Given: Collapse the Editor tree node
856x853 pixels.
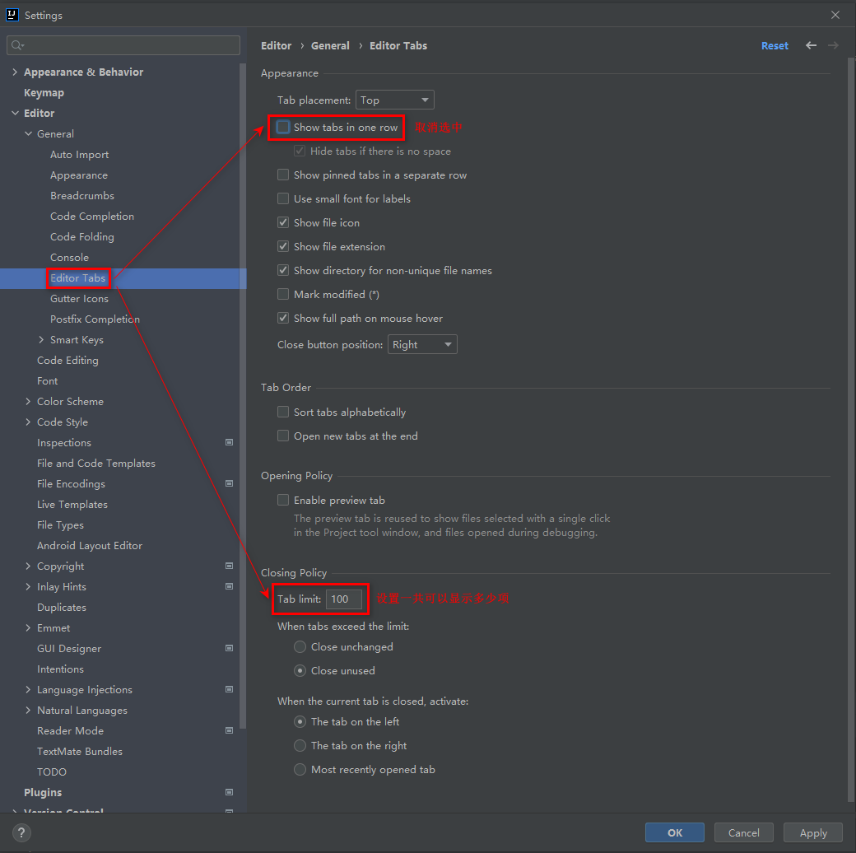Looking at the screenshot, I should [x=15, y=113].
